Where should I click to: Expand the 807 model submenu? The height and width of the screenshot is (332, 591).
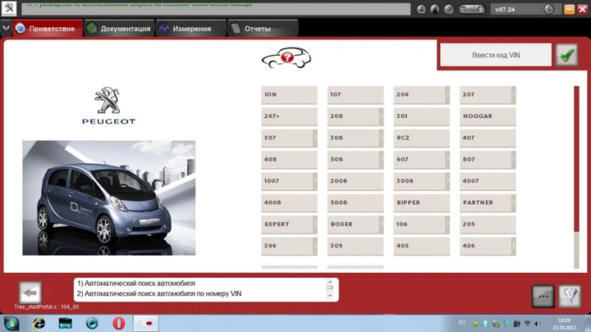[513, 160]
